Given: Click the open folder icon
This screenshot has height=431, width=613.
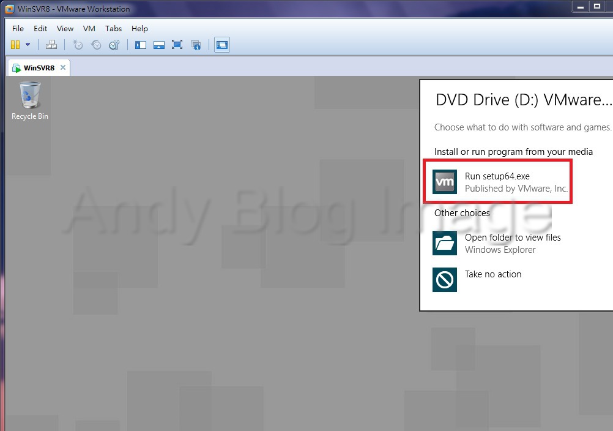Looking at the screenshot, I should tap(445, 243).
